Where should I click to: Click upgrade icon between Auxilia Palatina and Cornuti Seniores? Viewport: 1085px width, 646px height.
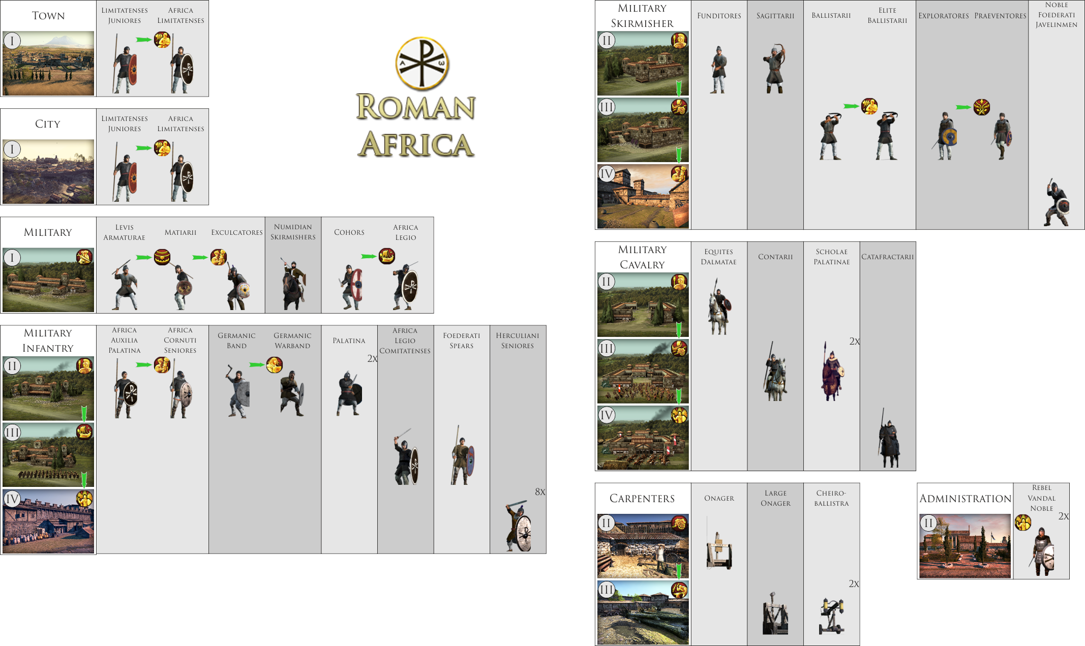pos(162,364)
